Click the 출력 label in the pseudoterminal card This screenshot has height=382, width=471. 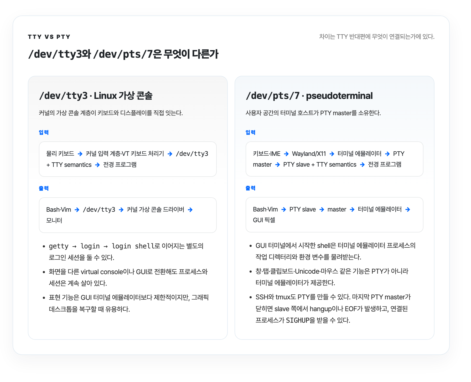[x=250, y=188]
